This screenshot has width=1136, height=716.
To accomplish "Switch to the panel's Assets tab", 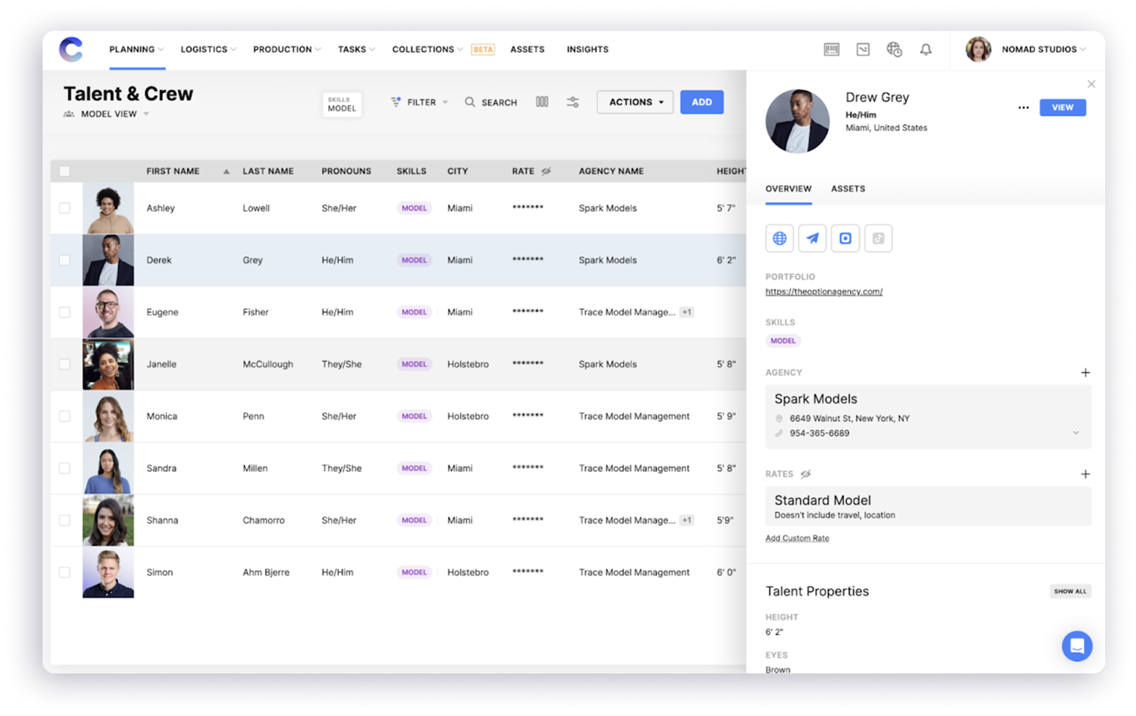I will [848, 189].
